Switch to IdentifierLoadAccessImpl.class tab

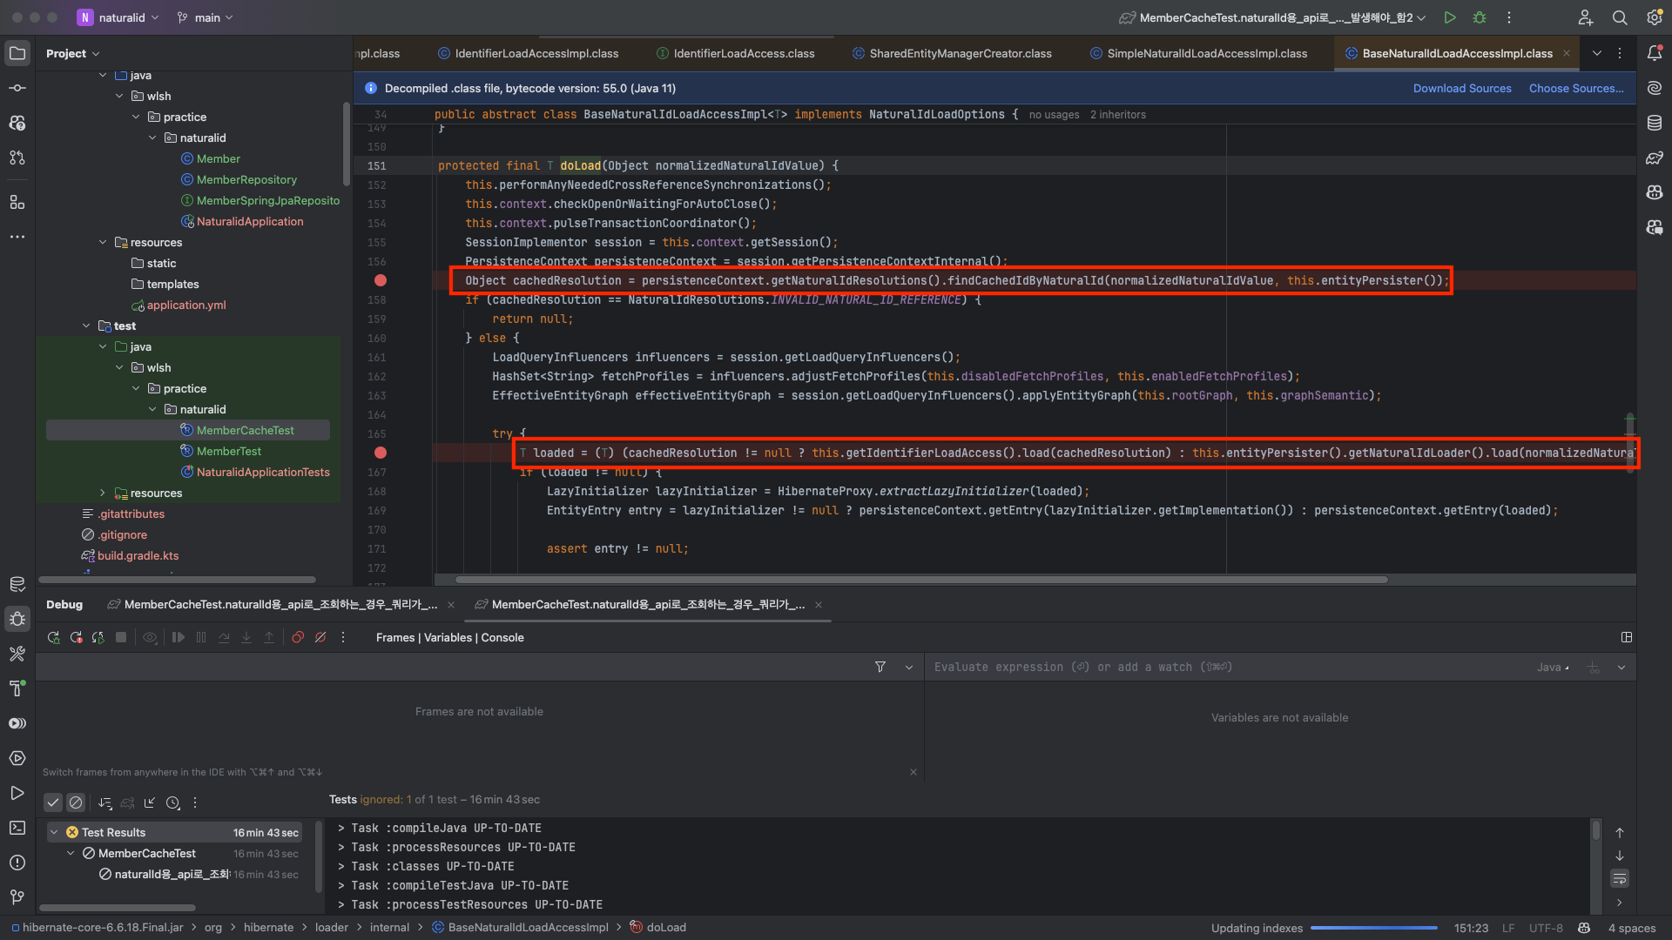point(528,53)
